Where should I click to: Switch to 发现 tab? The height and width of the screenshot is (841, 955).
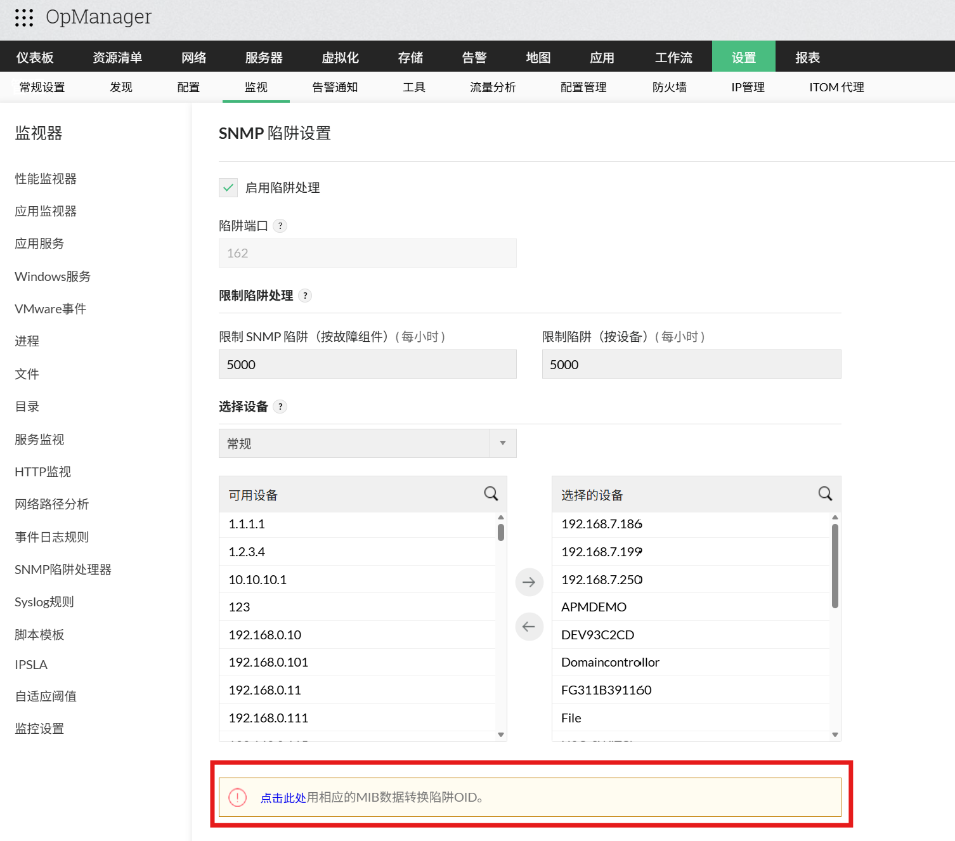point(121,88)
